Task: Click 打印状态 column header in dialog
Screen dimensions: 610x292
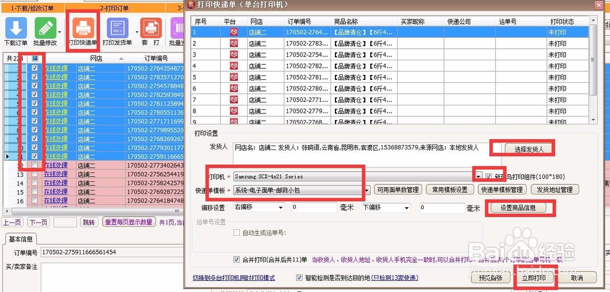Action: [x=568, y=22]
